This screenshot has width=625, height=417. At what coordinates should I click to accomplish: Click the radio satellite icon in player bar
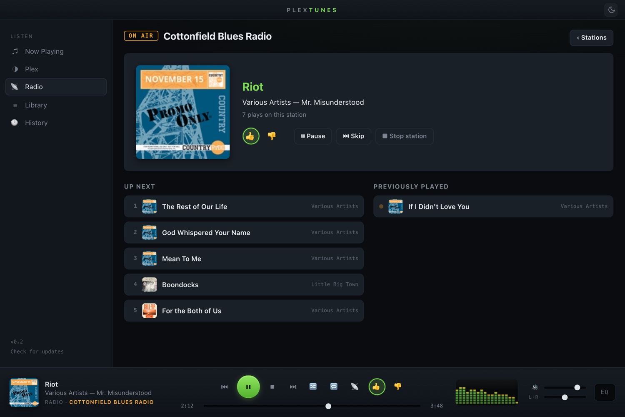[x=355, y=387]
